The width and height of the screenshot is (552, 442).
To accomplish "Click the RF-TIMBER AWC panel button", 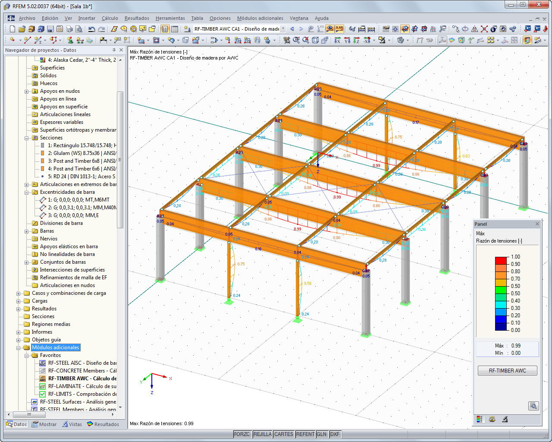I will tap(507, 371).
